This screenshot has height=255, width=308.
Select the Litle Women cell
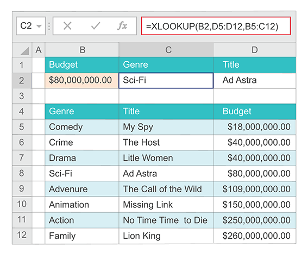pos(166,158)
